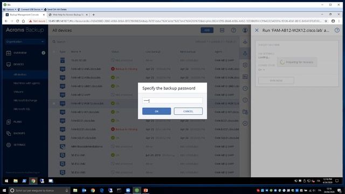345x194 pixels.
Task: Click the alerts icon in right toolbar
Action: 245,100
